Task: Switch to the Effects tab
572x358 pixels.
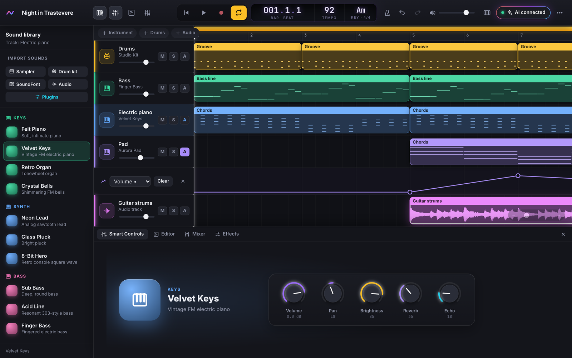Action: pyautogui.click(x=227, y=234)
